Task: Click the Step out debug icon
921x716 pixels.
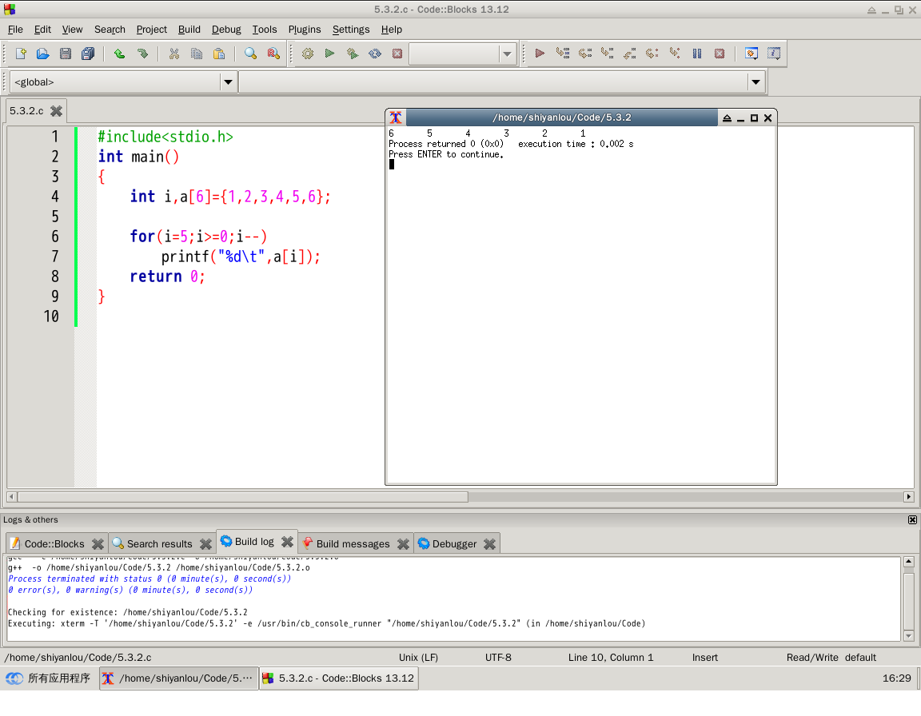Action: coord(630,54)
